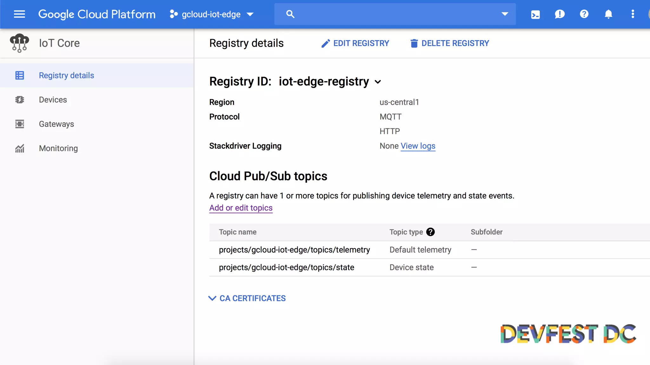This screenshot has height=365, width=650.
Task: Click Add or edit topics link
Action: pyautogui.click(x=241, y=208)
